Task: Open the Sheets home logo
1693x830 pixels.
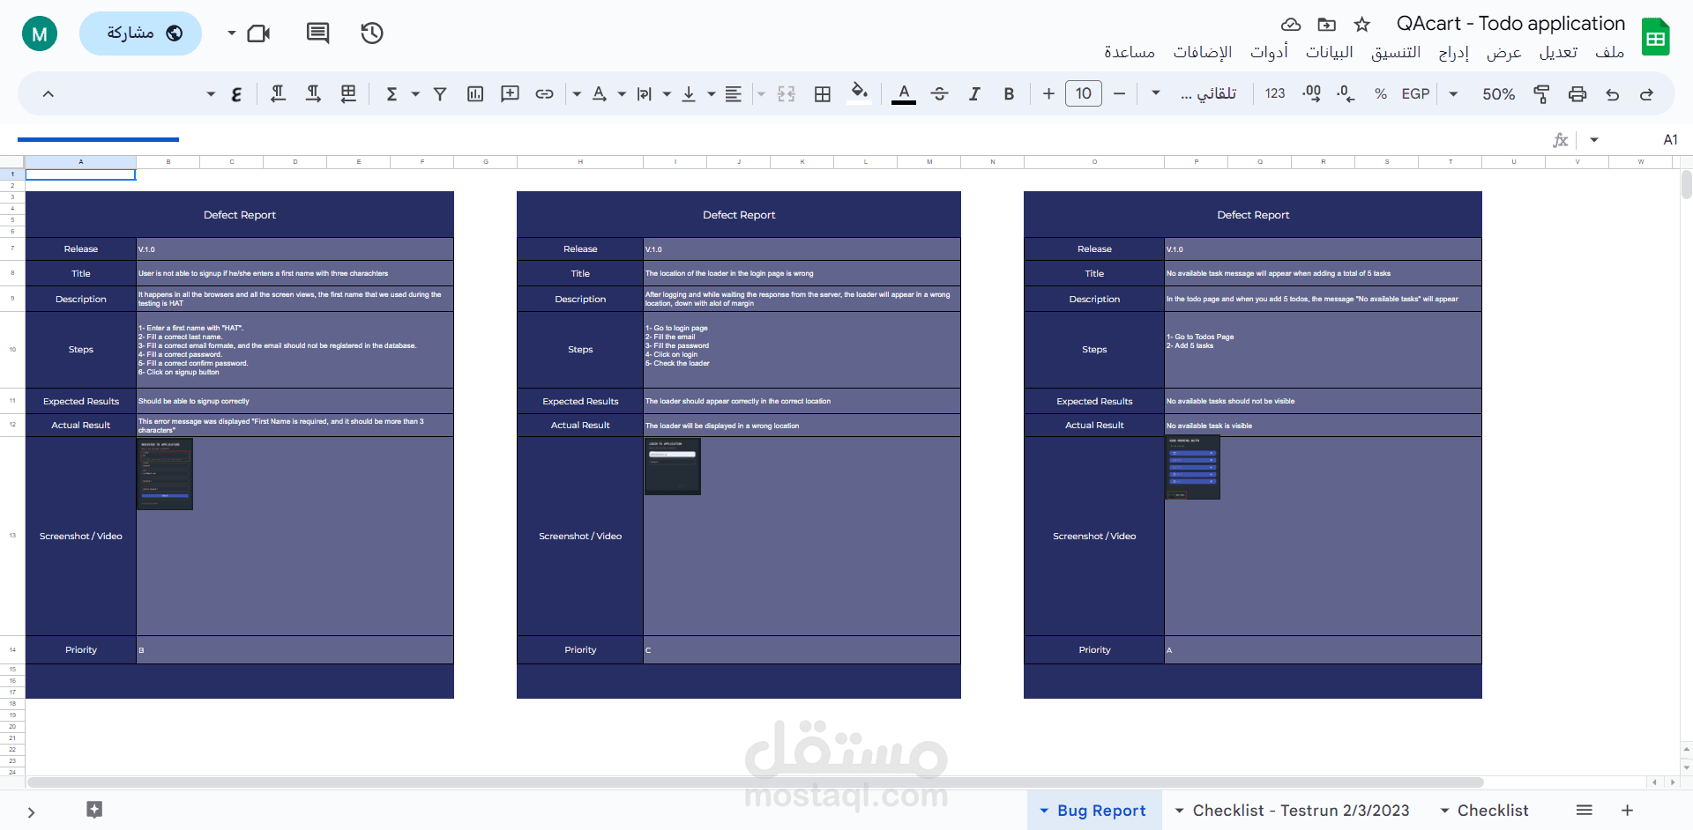Action: click(1656, 37)
